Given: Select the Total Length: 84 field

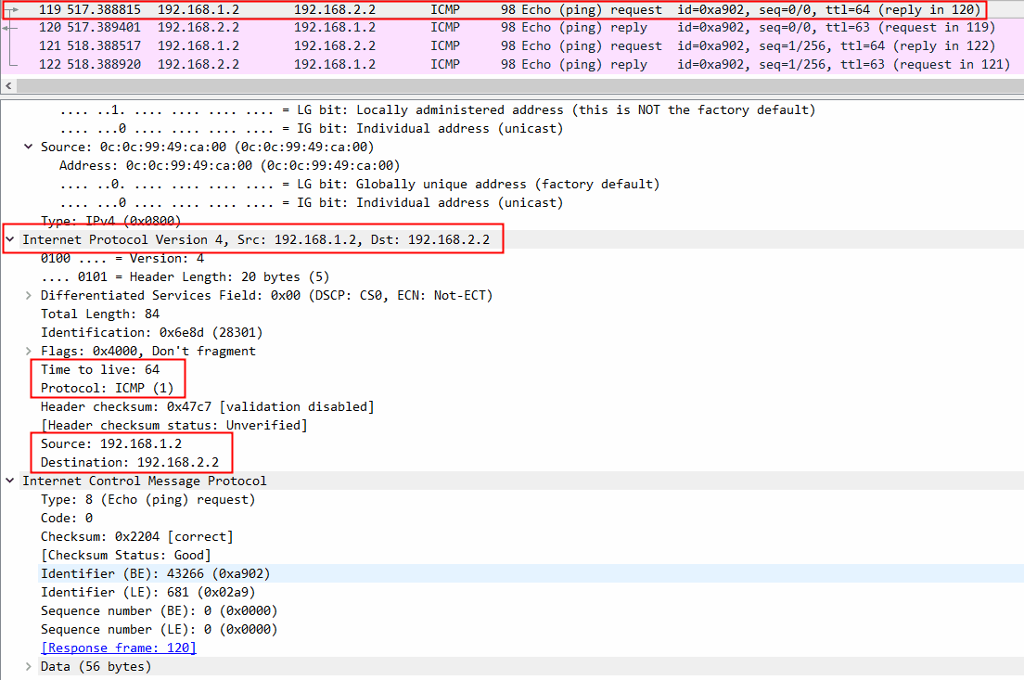Looking at the screenshot, I should tap(100, 314).
